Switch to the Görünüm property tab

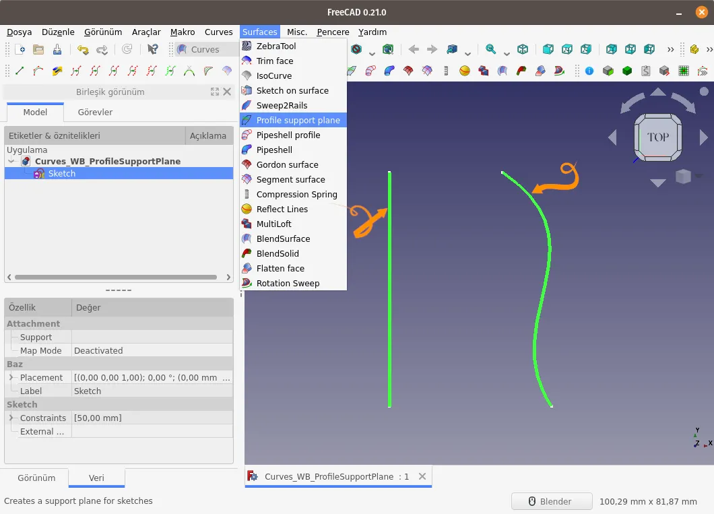(x=36, y=478)
